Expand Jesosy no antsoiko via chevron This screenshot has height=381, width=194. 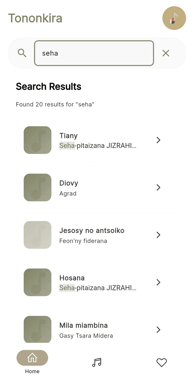pos(158,235)
